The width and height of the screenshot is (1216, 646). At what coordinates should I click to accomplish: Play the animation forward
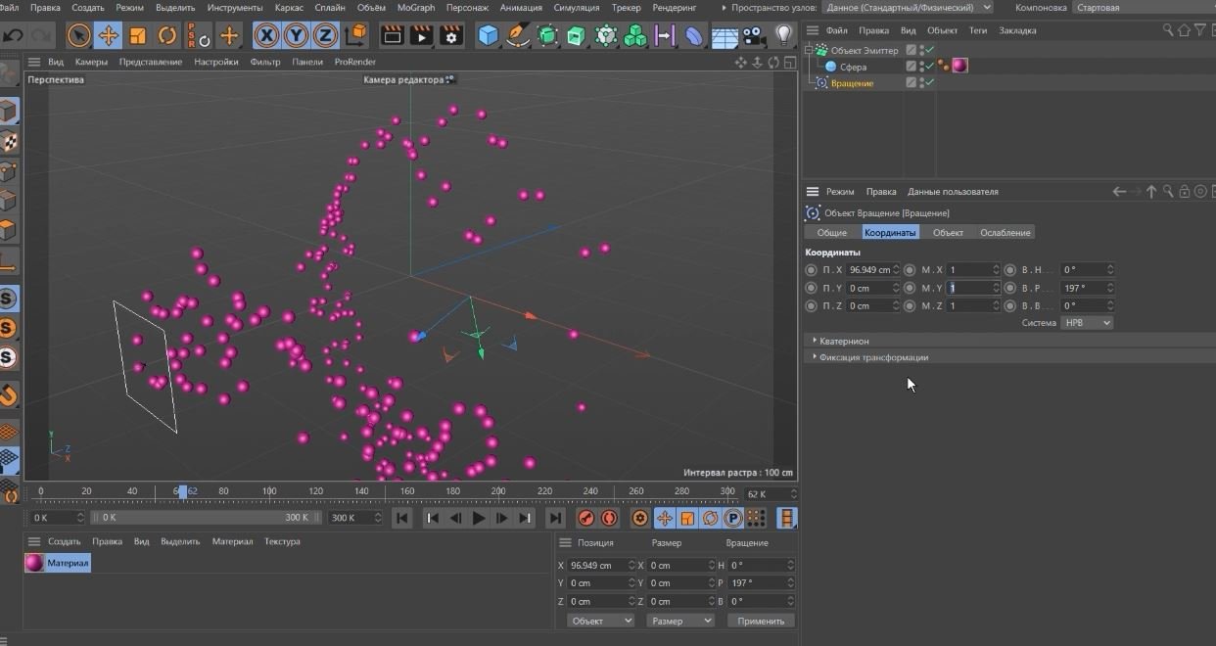coord(479,518)
